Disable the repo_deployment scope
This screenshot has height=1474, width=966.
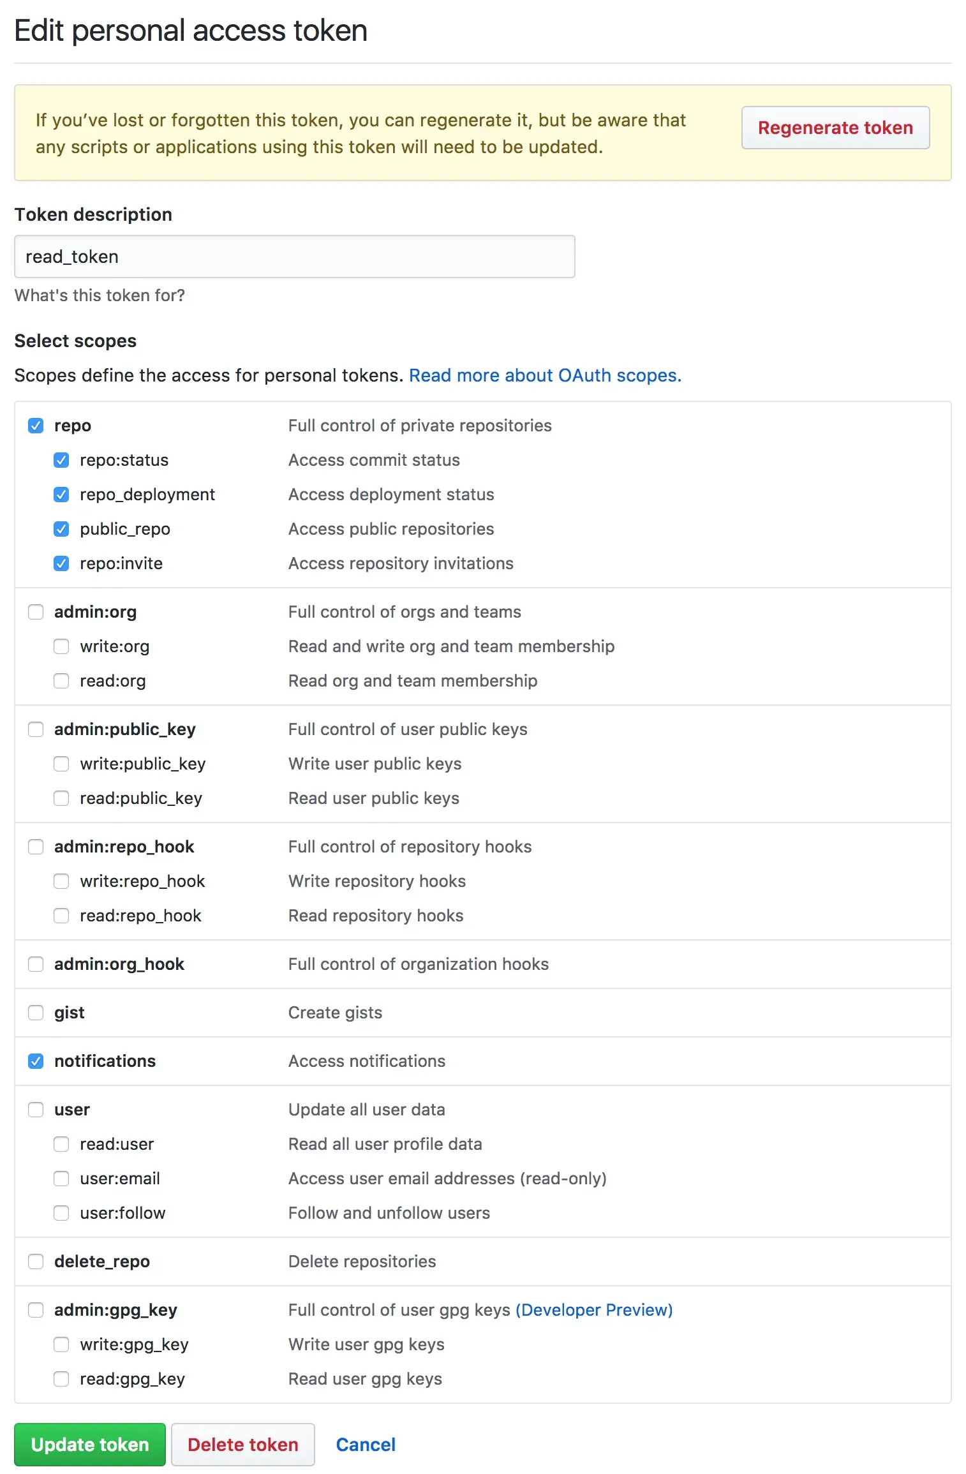[61, 495]
